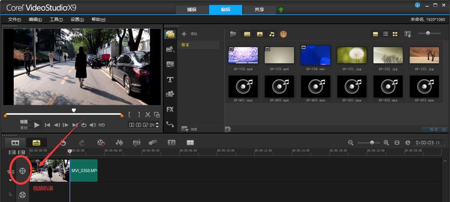Open the Subtitle Editor
450x202 pixels.
pyautogui.click(x=171, y=142)
